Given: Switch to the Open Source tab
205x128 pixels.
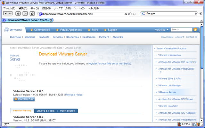Looking at the screenshot, I should [67, 111].
